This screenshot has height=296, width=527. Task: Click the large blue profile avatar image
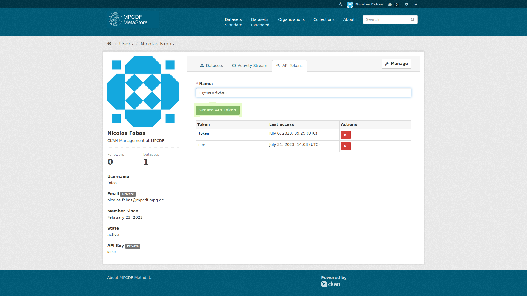tap(143, 92)
